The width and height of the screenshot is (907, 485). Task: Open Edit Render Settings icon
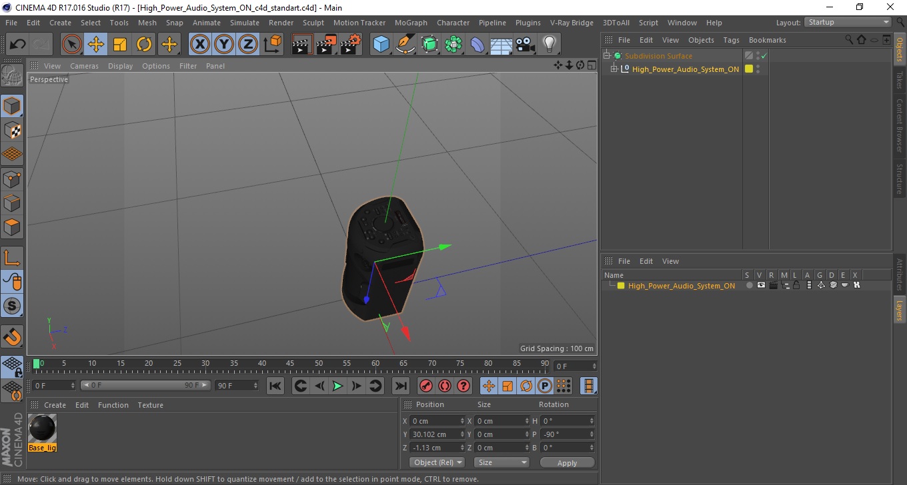point(350,45)
